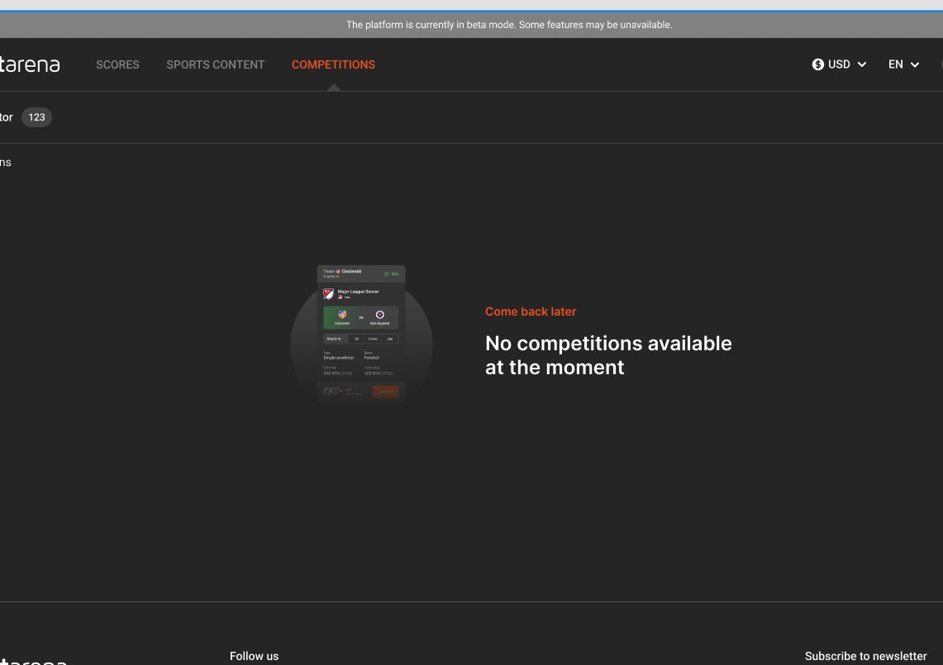
Task: Click the 123 count badge near the top
Action: pyautogui.click(x=36, y=117)
